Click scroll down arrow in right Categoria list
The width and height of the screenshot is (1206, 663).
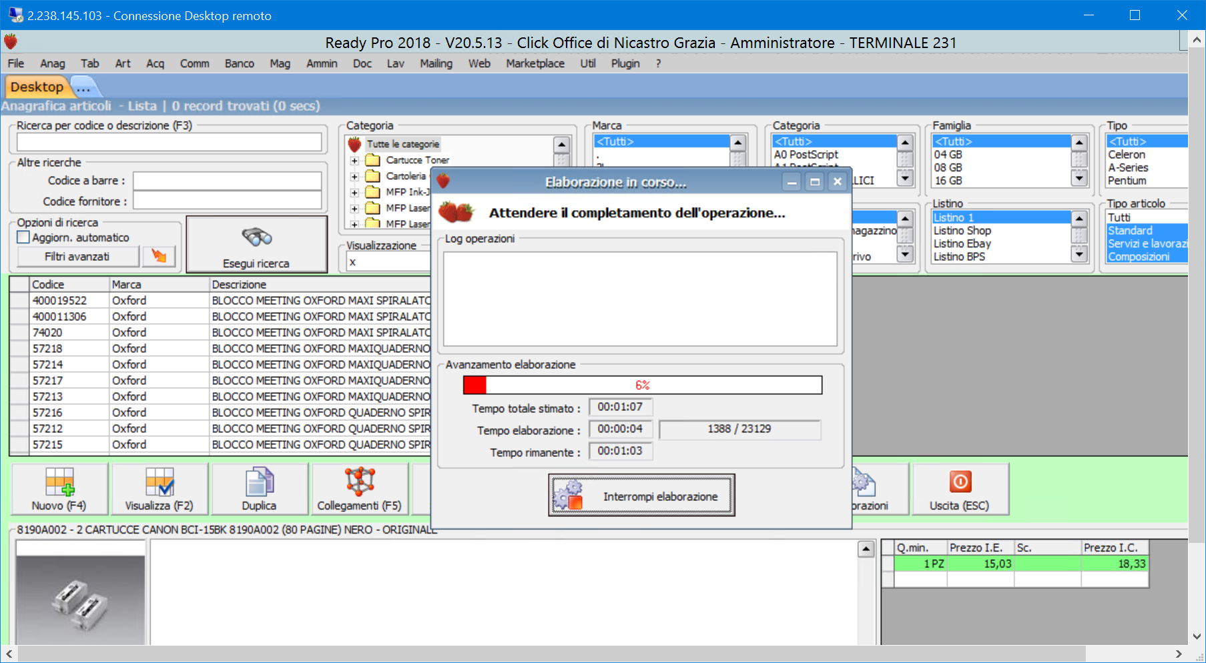click(905, 178)
